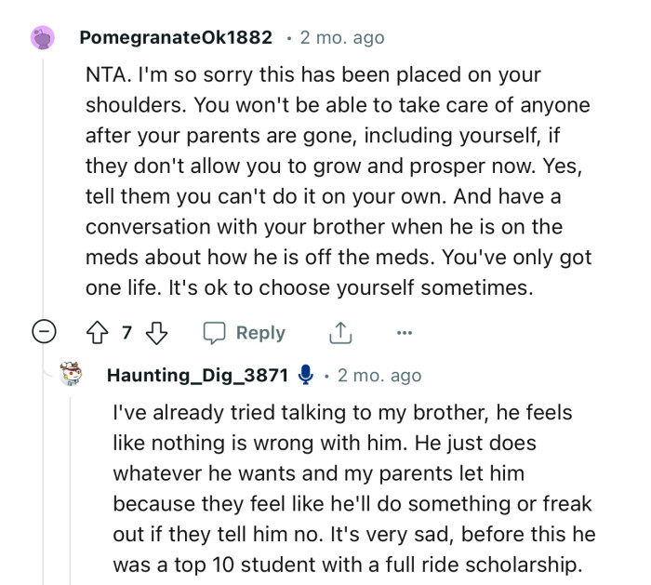Image resolution: width=651 pixels, height=585 pixels.
Task: Upvote PomegranateOk1882's comment
Action: click(x=99, y=333)
